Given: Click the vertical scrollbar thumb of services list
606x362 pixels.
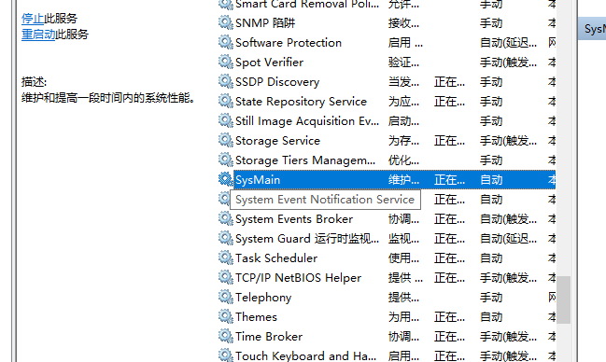Looking at the screenshot, I should tap(563, 299).
